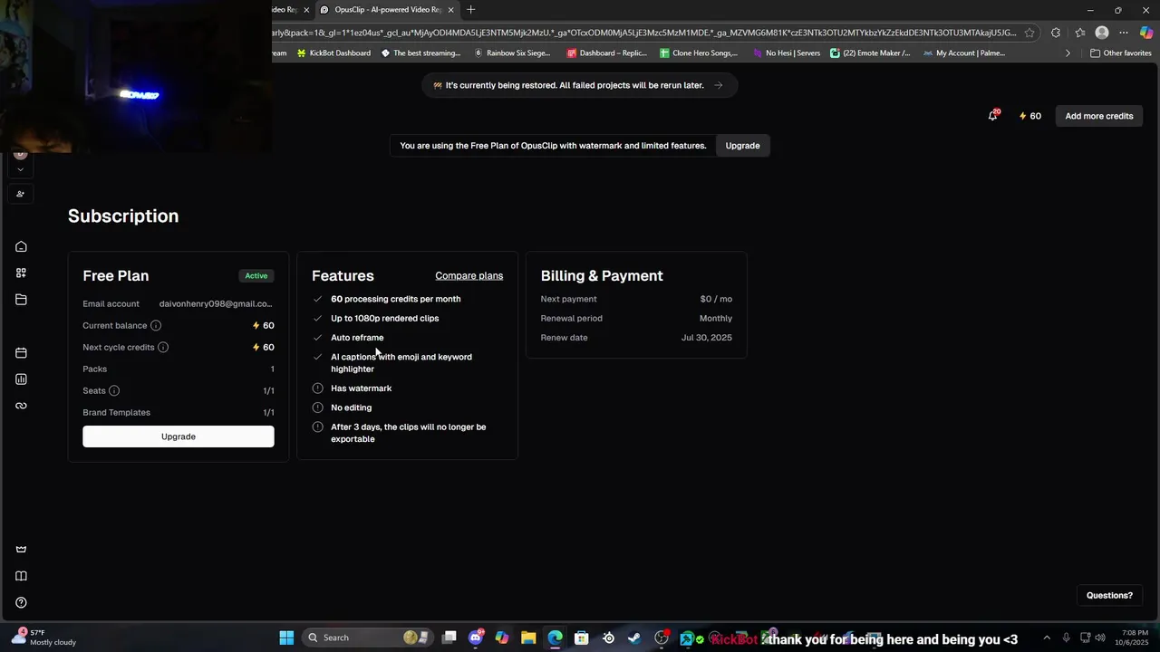Click the apps grid icon in sidebar
Screen dimensions: 1160x652
(x=21, y=273)
